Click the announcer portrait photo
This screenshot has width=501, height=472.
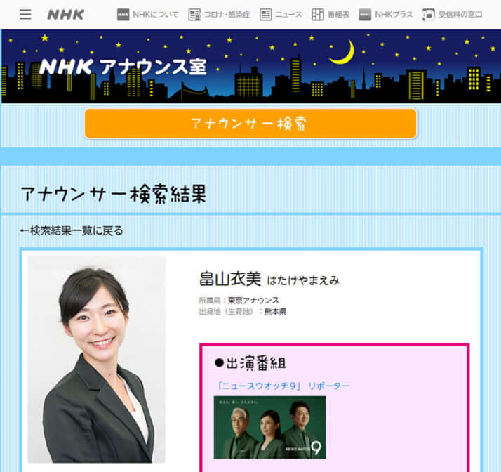tap(97, 359)
